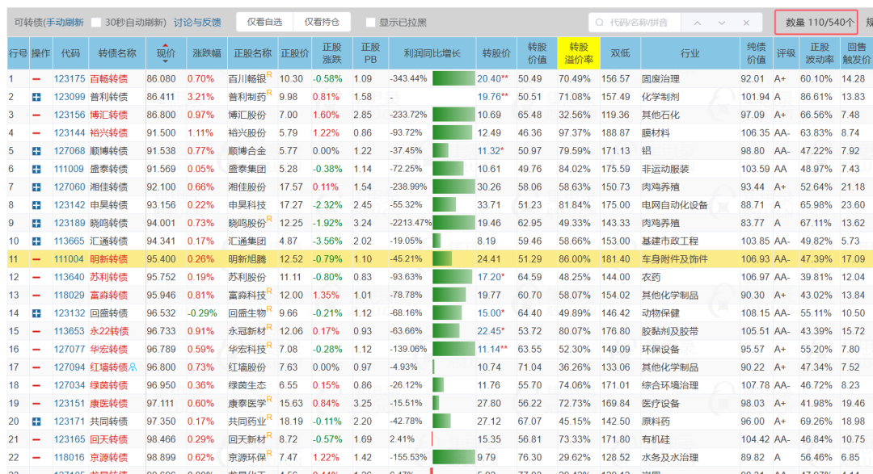Click the plus icon for 共同转债 row

(36, 422)
